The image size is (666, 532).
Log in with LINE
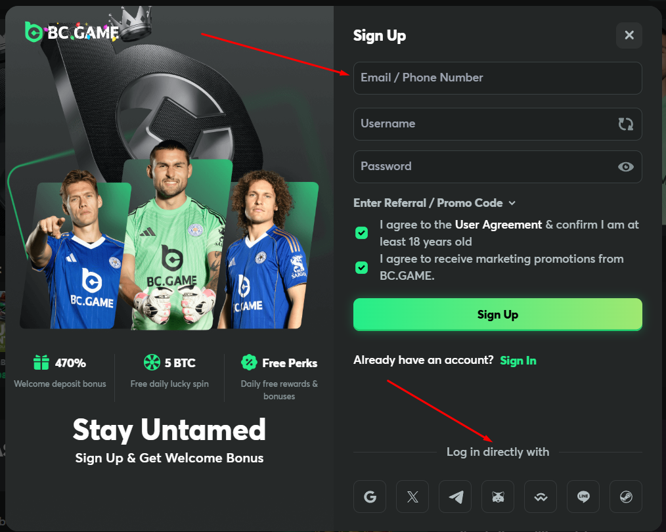[x=583, y=497]
